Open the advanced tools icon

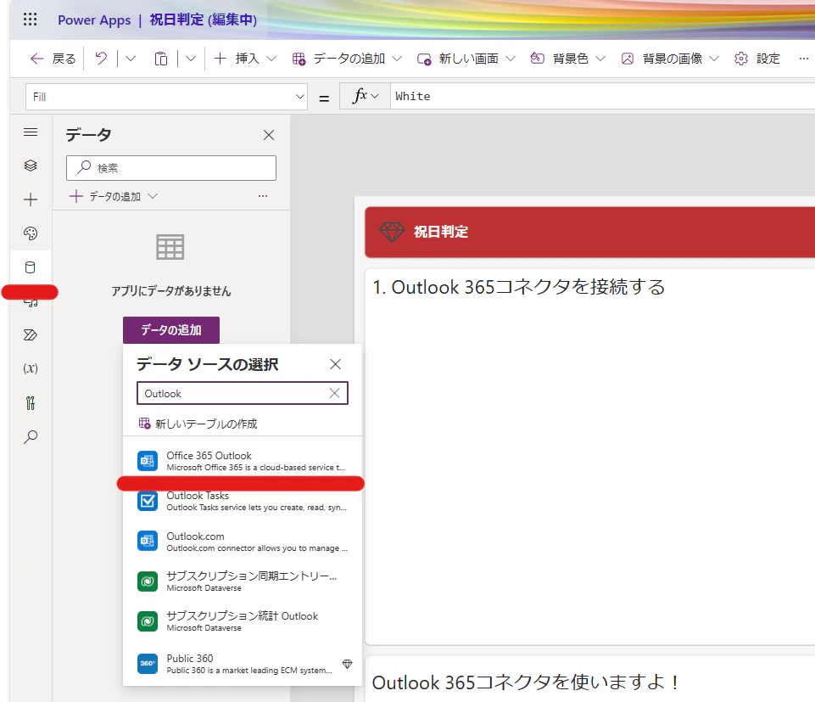[31, 403]
